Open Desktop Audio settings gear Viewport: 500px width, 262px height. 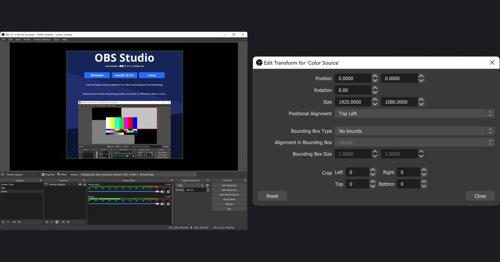pyautogui.click(x=168, y=192)
